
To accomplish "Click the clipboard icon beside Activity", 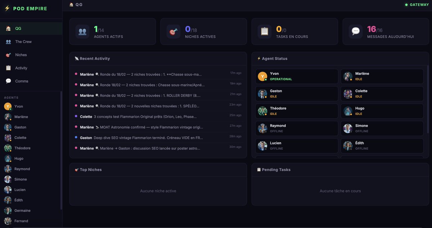I will pos(8,68).
